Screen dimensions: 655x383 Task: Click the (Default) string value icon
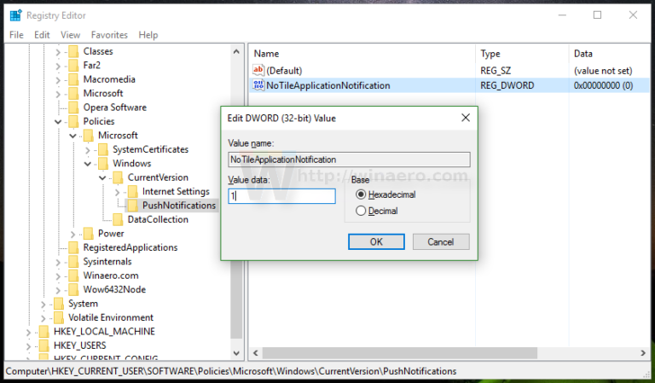point(259,70)
